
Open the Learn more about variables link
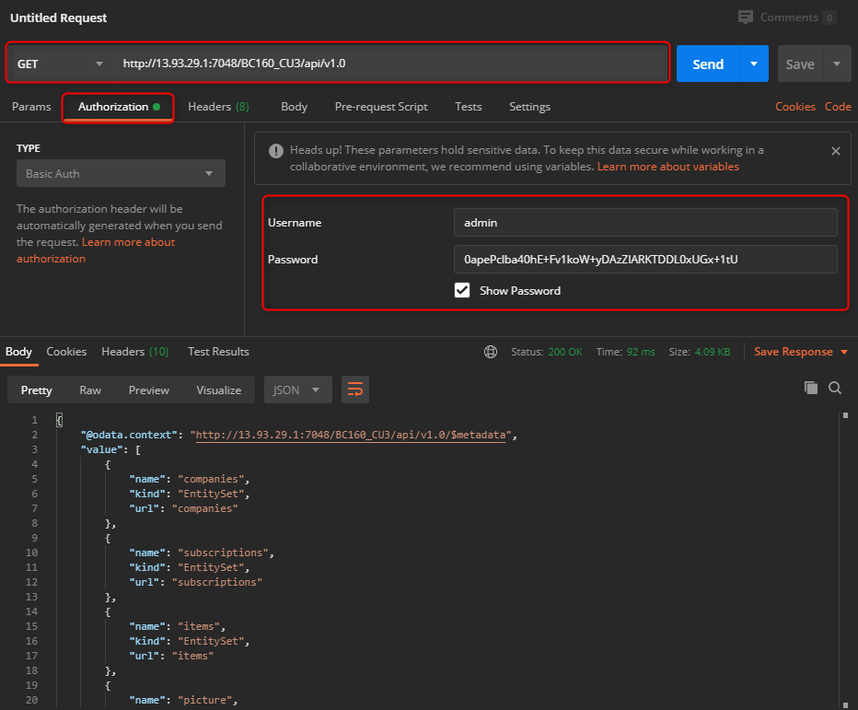(x=667, y=167)
